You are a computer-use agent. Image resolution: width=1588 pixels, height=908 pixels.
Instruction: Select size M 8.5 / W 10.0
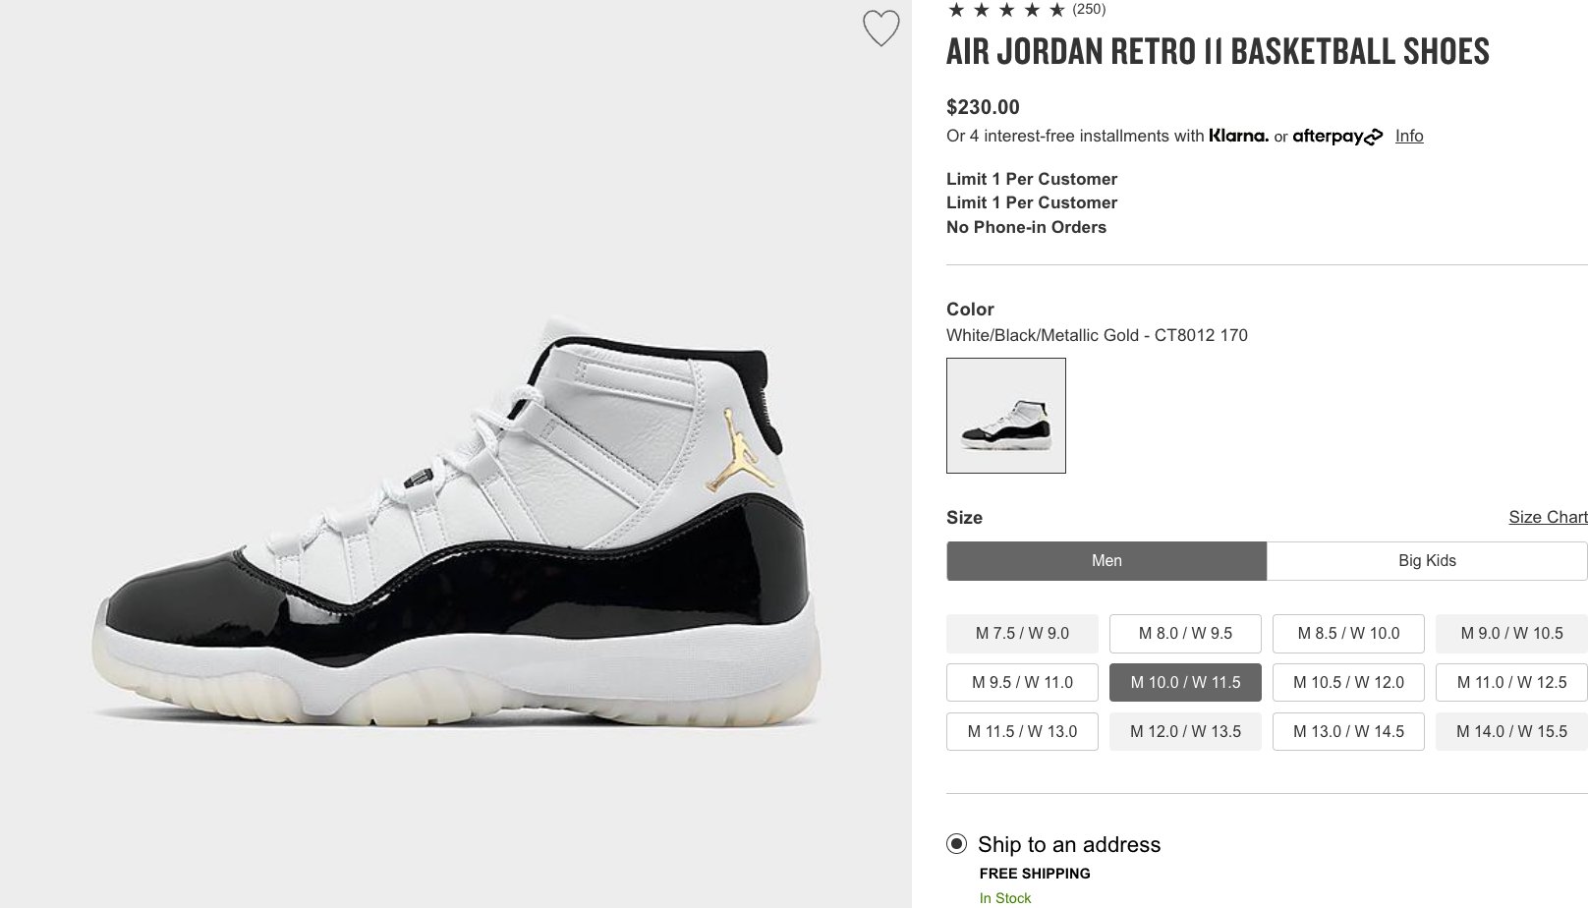pyautogui.click(x=1348, y=634)
